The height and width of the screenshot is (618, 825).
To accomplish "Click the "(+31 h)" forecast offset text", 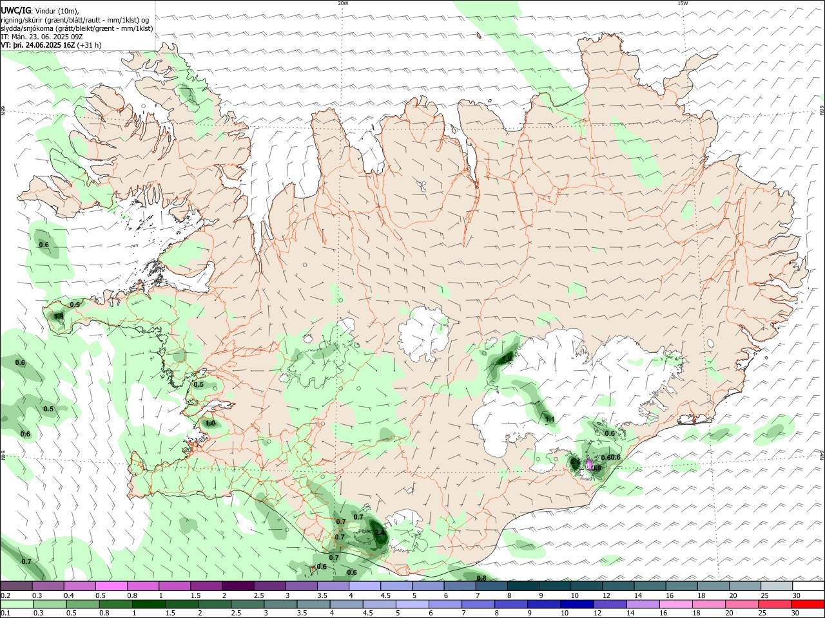I will click(x=89, y=45).
